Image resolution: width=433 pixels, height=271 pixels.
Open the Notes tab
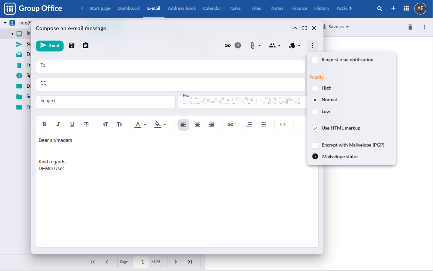coord(277,8)
